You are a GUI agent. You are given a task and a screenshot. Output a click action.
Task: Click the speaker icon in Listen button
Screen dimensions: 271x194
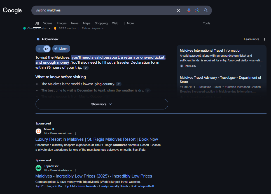pos(56,49)
